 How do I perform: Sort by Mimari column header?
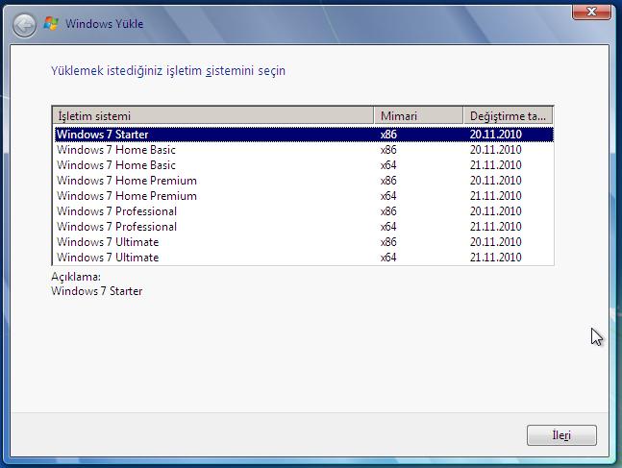click(418, 116)
